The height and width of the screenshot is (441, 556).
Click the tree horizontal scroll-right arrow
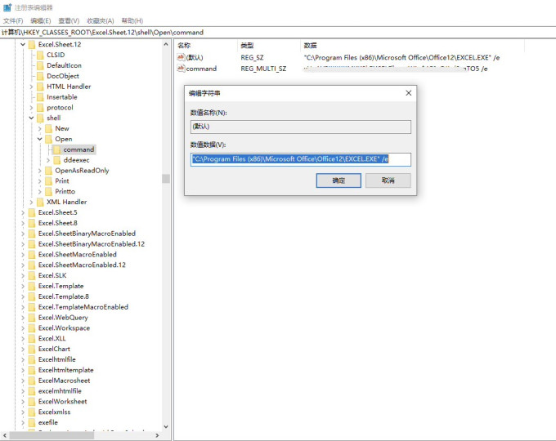157,435
